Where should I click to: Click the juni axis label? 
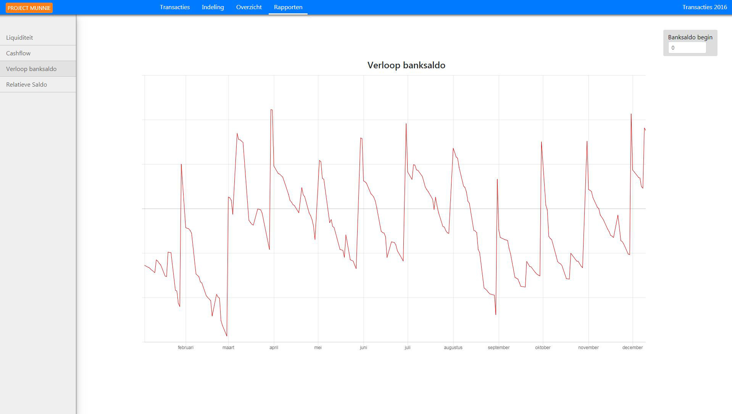click(363, 348)
